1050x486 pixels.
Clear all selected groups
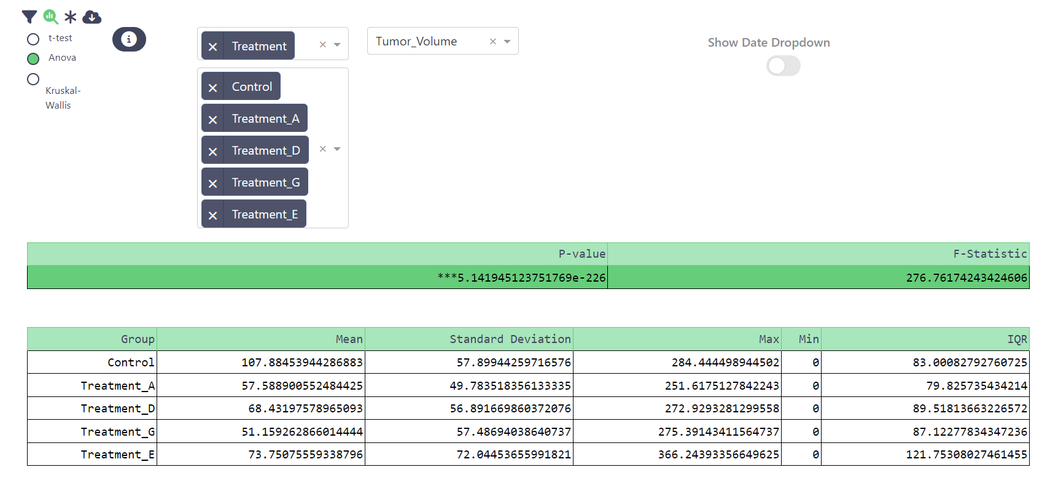point(322,148)
